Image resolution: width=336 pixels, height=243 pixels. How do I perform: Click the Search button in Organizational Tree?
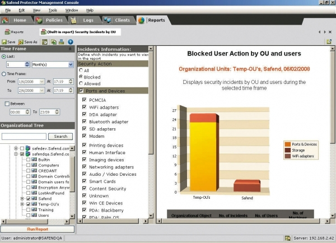(60, 136)
